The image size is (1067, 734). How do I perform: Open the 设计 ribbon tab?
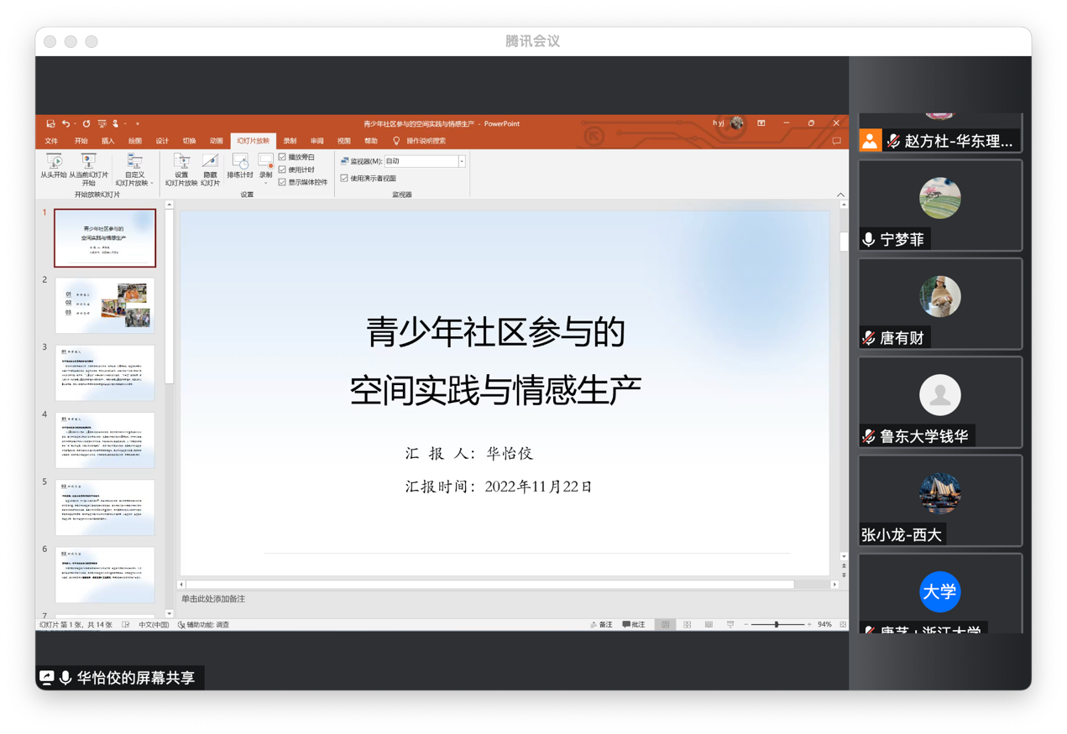click(x=162, y=141)
